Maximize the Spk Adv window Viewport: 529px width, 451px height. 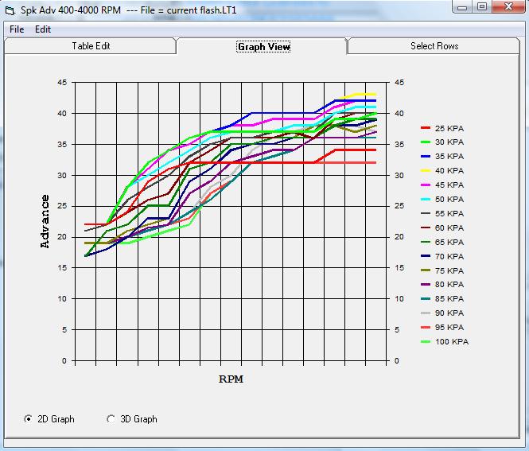(x=482, y=7)
